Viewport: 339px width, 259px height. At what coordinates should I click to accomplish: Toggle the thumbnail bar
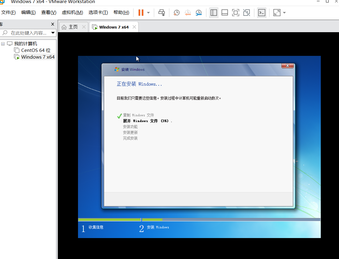(225, 12)
